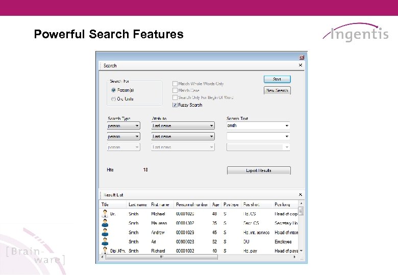Select the Person(s) radio button
Image resolution: width=398 pixels, height=275 pixels.
coord(113,90)
